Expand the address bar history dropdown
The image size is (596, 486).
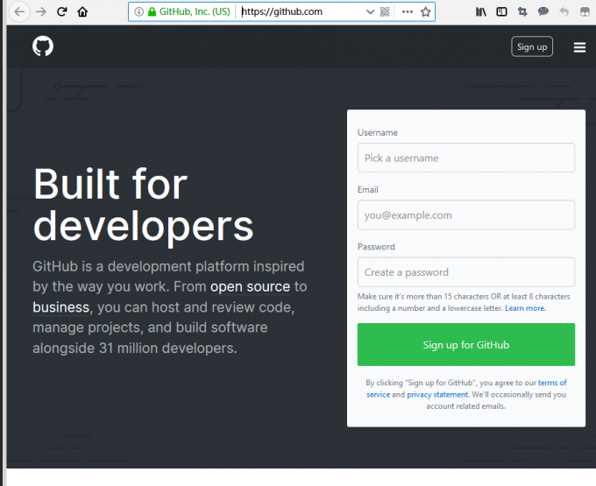370,11
